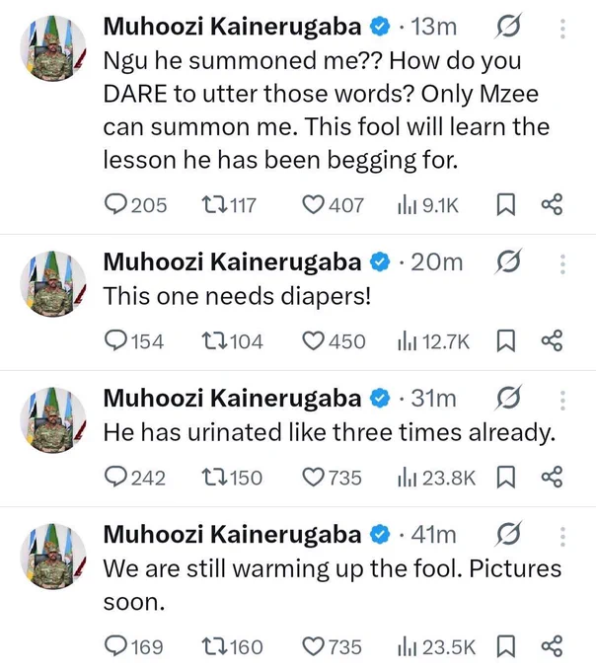
Task: Bookmark the 'Ngu he summoned me' tweet
Action: tap(505, 204)
